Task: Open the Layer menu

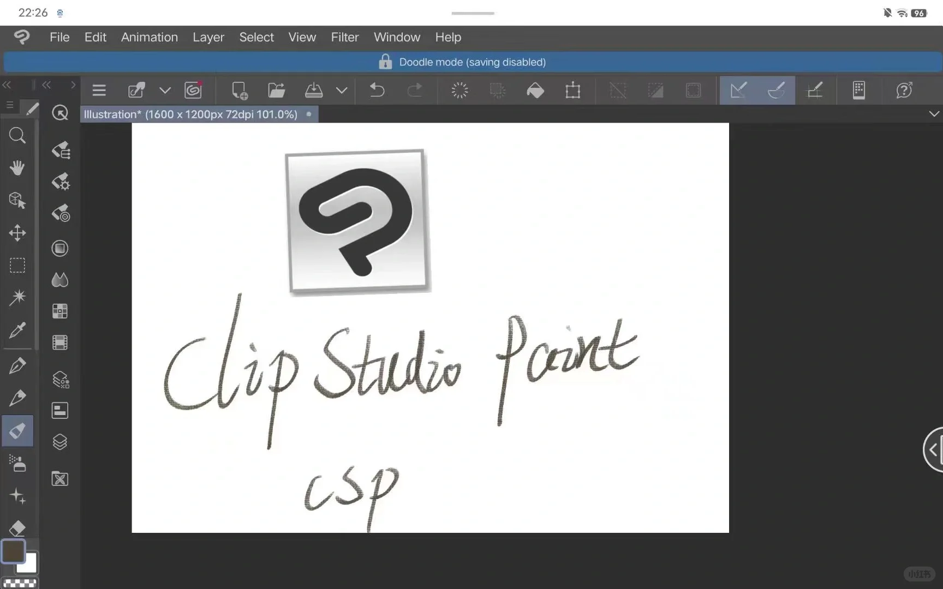Action: click(208, 37)
